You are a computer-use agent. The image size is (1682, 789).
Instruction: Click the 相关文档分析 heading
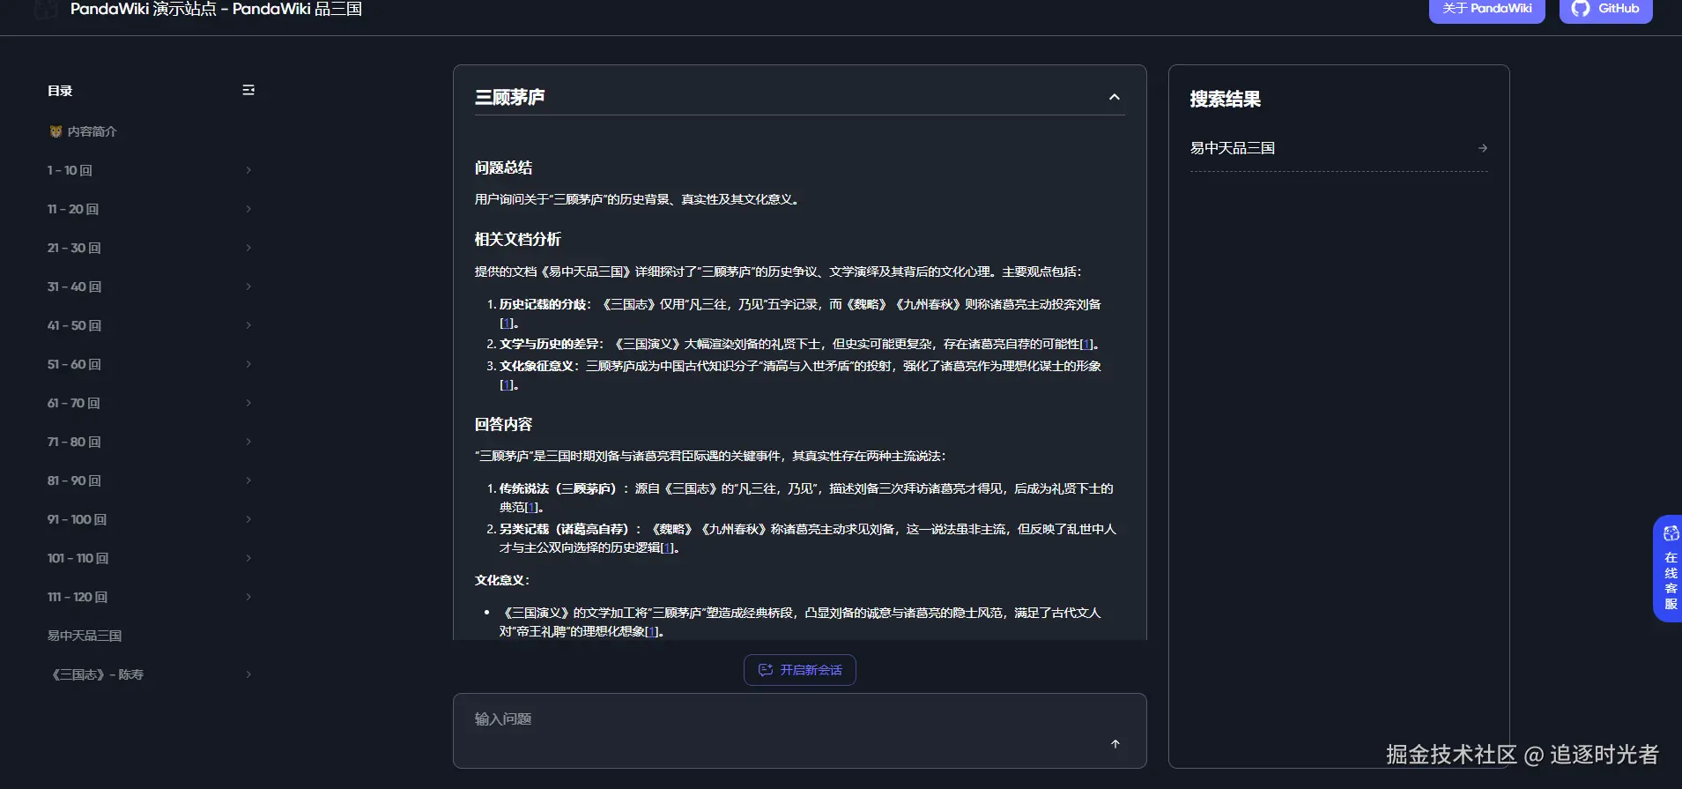pyautogui.click(x=518, y=240)
